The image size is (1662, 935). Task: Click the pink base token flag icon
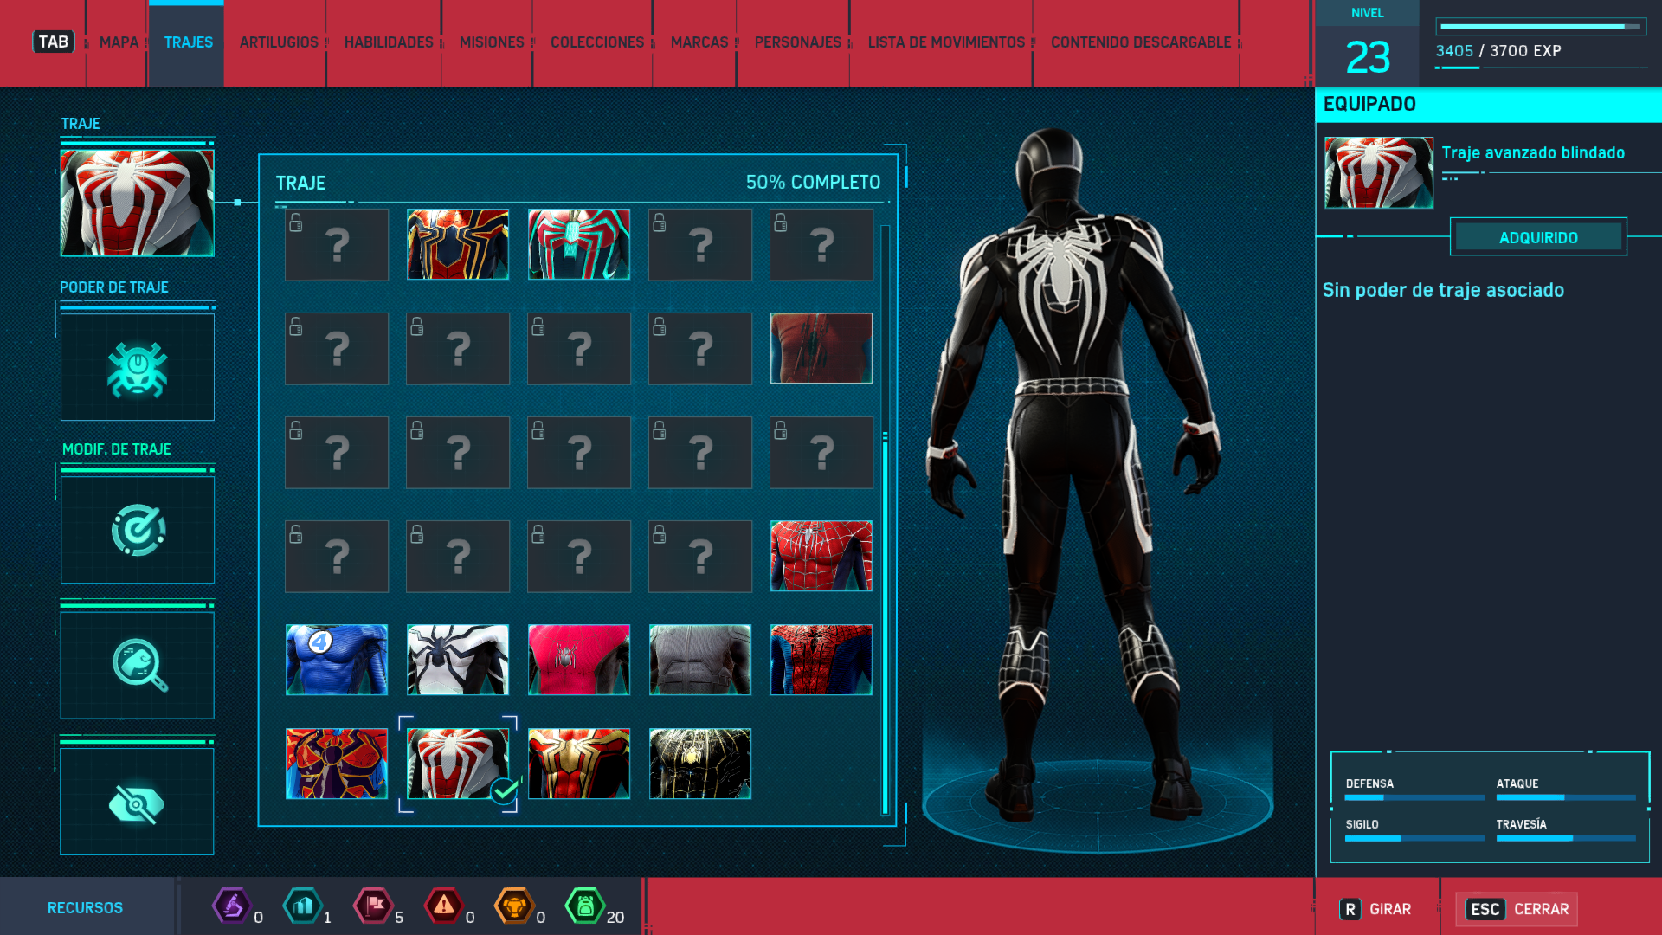click(x=373, y=906)
